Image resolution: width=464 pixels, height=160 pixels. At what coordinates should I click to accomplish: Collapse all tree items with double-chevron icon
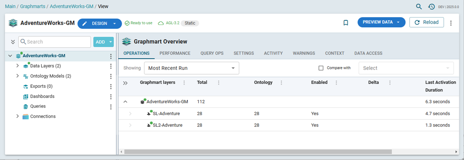13,42
